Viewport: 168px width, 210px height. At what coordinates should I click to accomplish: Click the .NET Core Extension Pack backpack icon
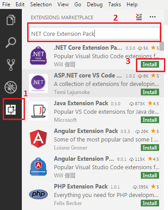[38, 56]
